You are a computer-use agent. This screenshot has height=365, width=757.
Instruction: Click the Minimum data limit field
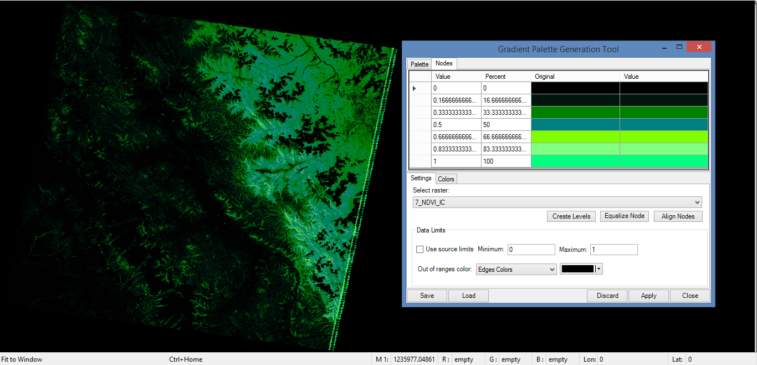(530, 250)
